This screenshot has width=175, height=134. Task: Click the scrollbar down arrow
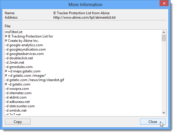point(164,112)
